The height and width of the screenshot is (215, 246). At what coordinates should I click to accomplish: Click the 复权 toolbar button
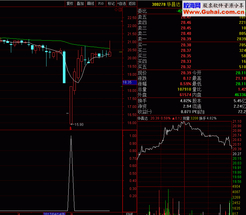pyautogui.click(x=70, y=3)
